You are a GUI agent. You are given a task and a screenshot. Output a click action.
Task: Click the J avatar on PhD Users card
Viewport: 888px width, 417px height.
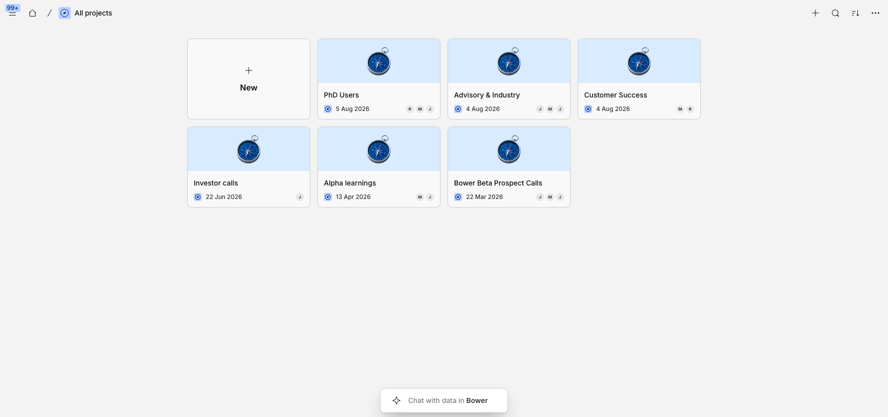[430, 109]
